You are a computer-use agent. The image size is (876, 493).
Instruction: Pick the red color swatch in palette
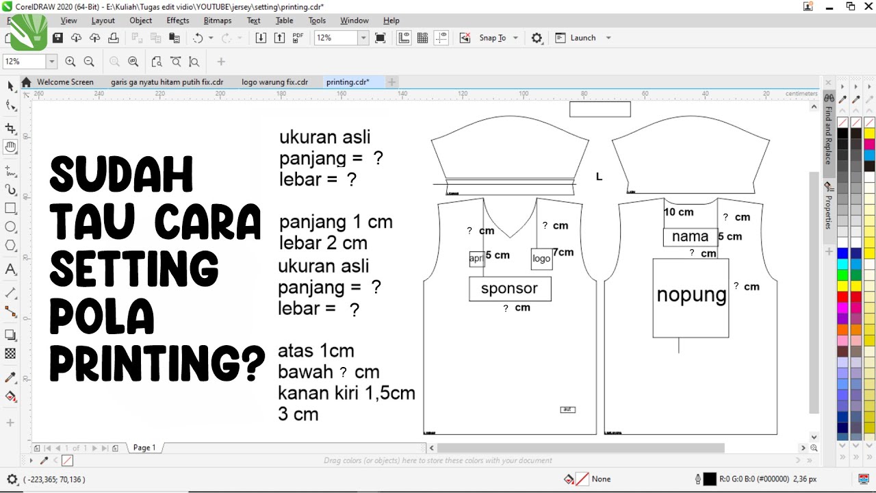point(842,297)
